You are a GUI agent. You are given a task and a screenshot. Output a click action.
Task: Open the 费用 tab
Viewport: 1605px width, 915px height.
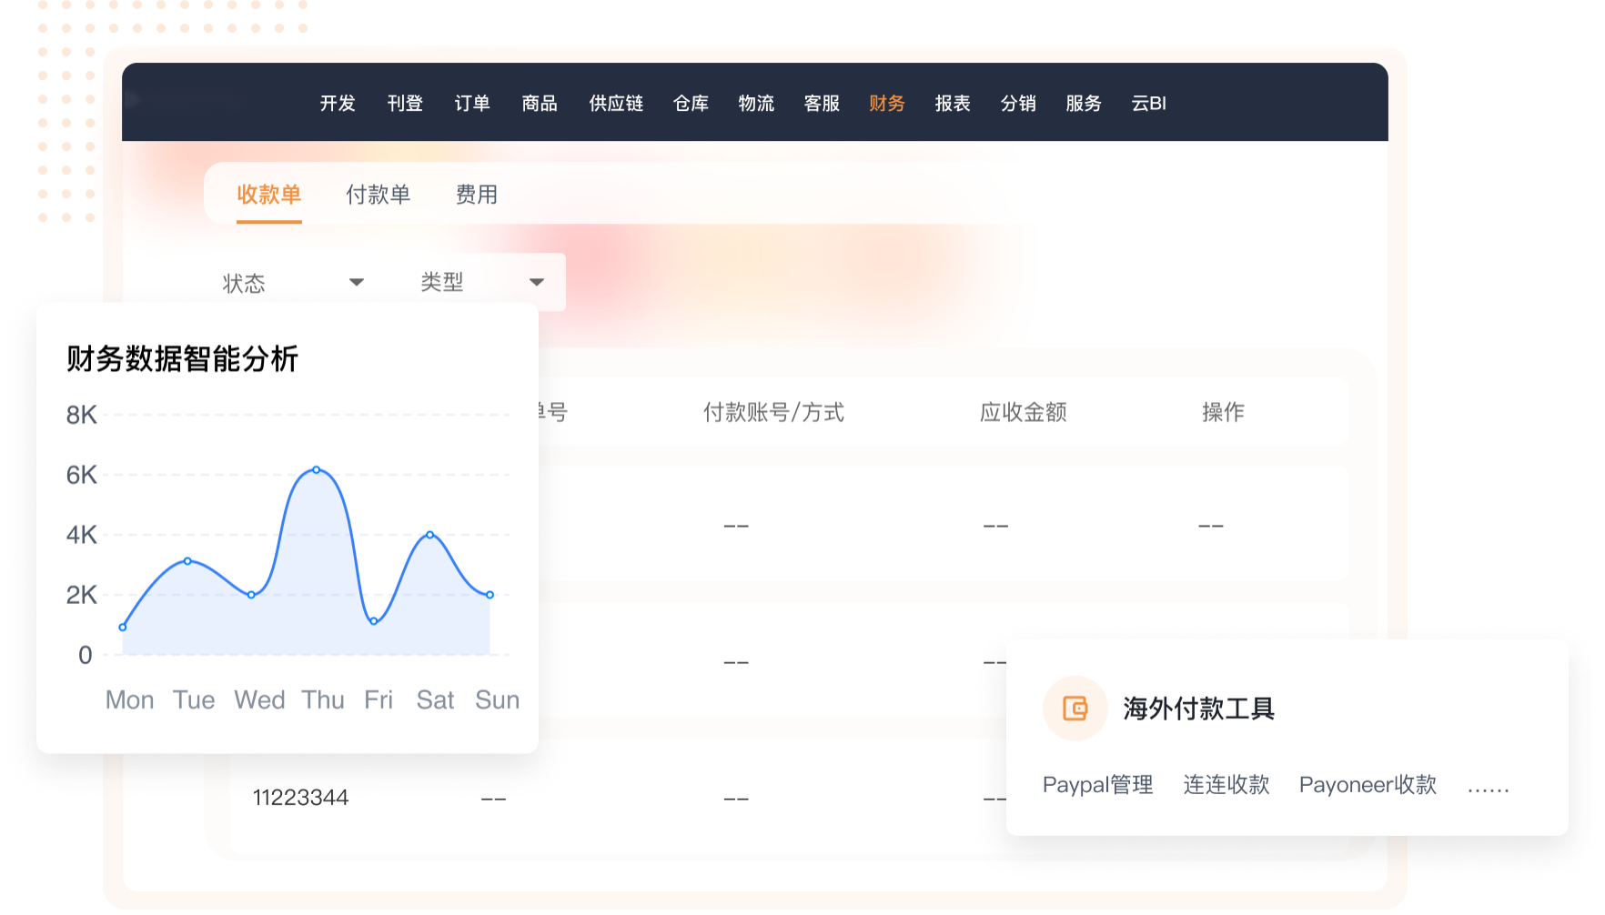tap(476, 195)
